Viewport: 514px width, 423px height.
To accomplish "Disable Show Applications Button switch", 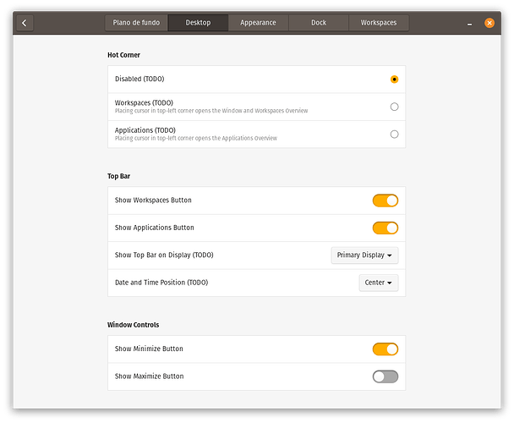I will [385, 228].
